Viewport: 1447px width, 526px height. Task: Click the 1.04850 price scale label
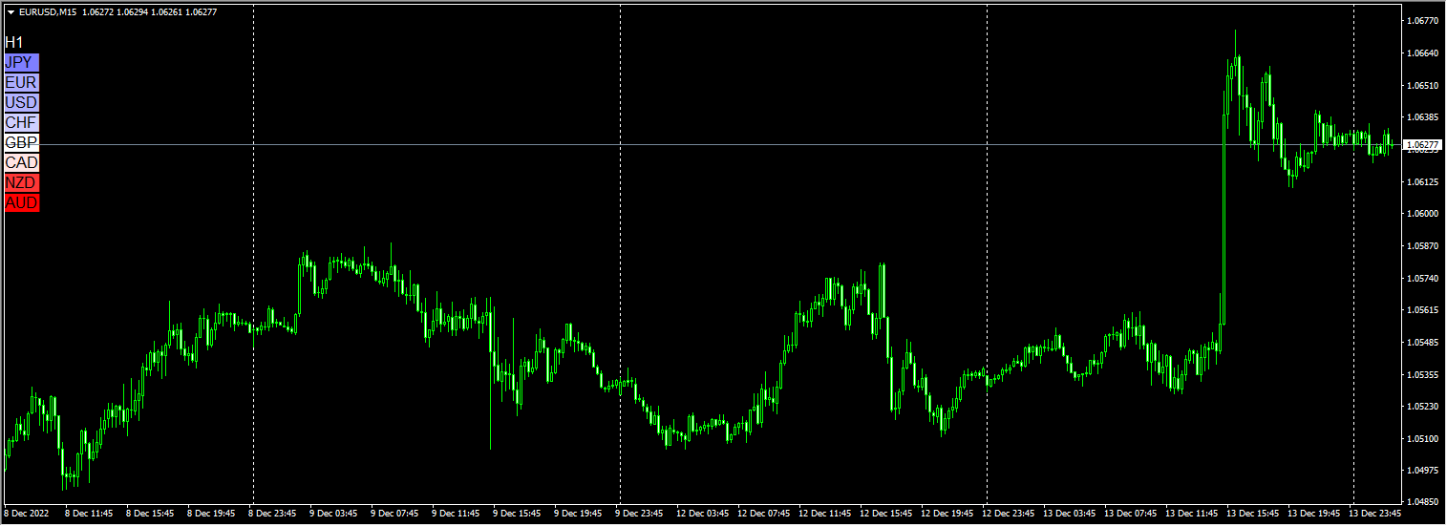click(1423, 501)
